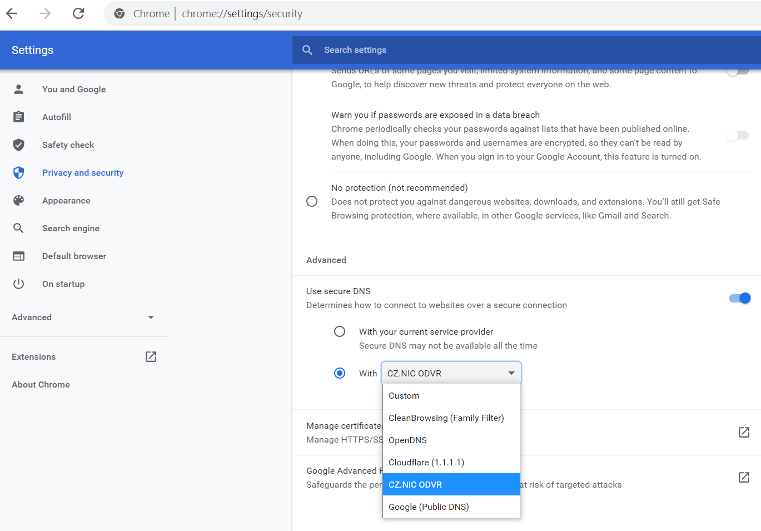Choose Google (Public DNS) option
This screenshot has width=761, height=531.
pyautogui.click(x=451, y=507)
